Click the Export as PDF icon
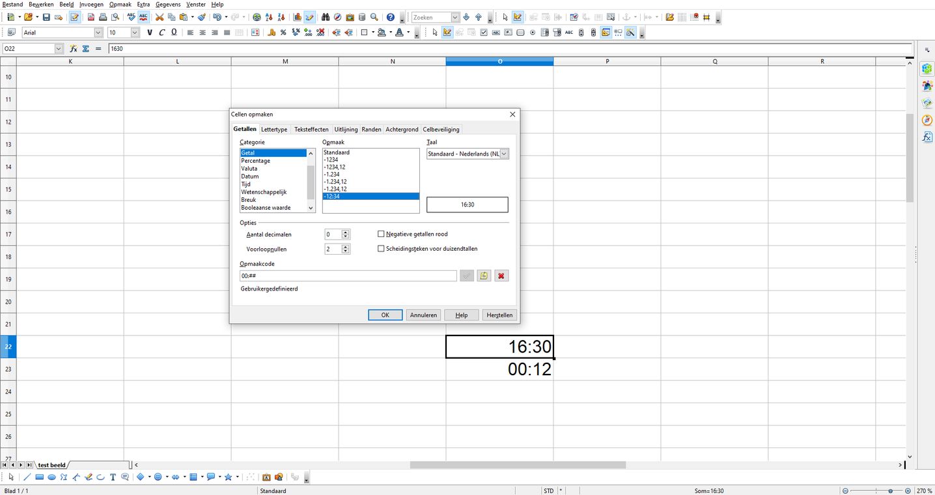This screenshot has width=935, height=495. click(91, 17)
